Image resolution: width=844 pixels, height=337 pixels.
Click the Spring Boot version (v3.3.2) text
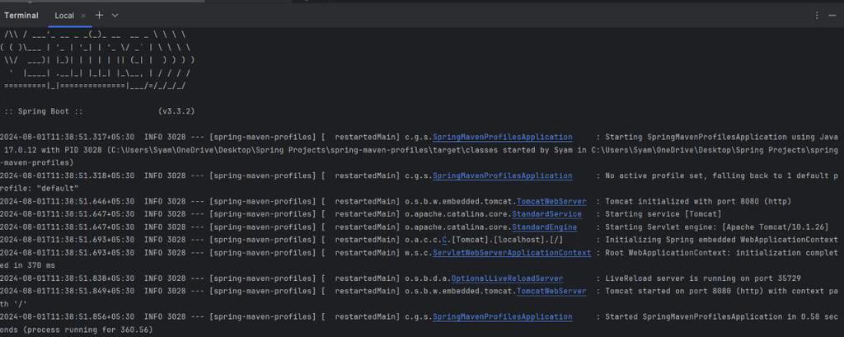click(x=176, y=110)
